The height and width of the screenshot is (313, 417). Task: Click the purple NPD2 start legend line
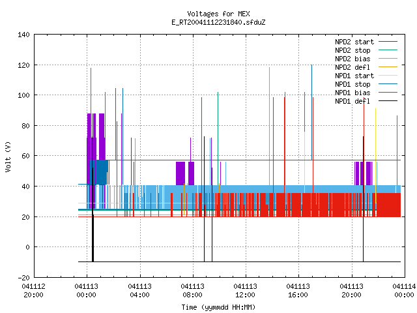click(x=388, y=42)
